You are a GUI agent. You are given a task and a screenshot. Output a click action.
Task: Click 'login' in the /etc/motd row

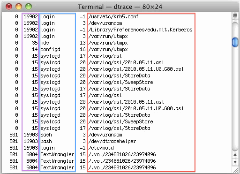tap(48, 148)
